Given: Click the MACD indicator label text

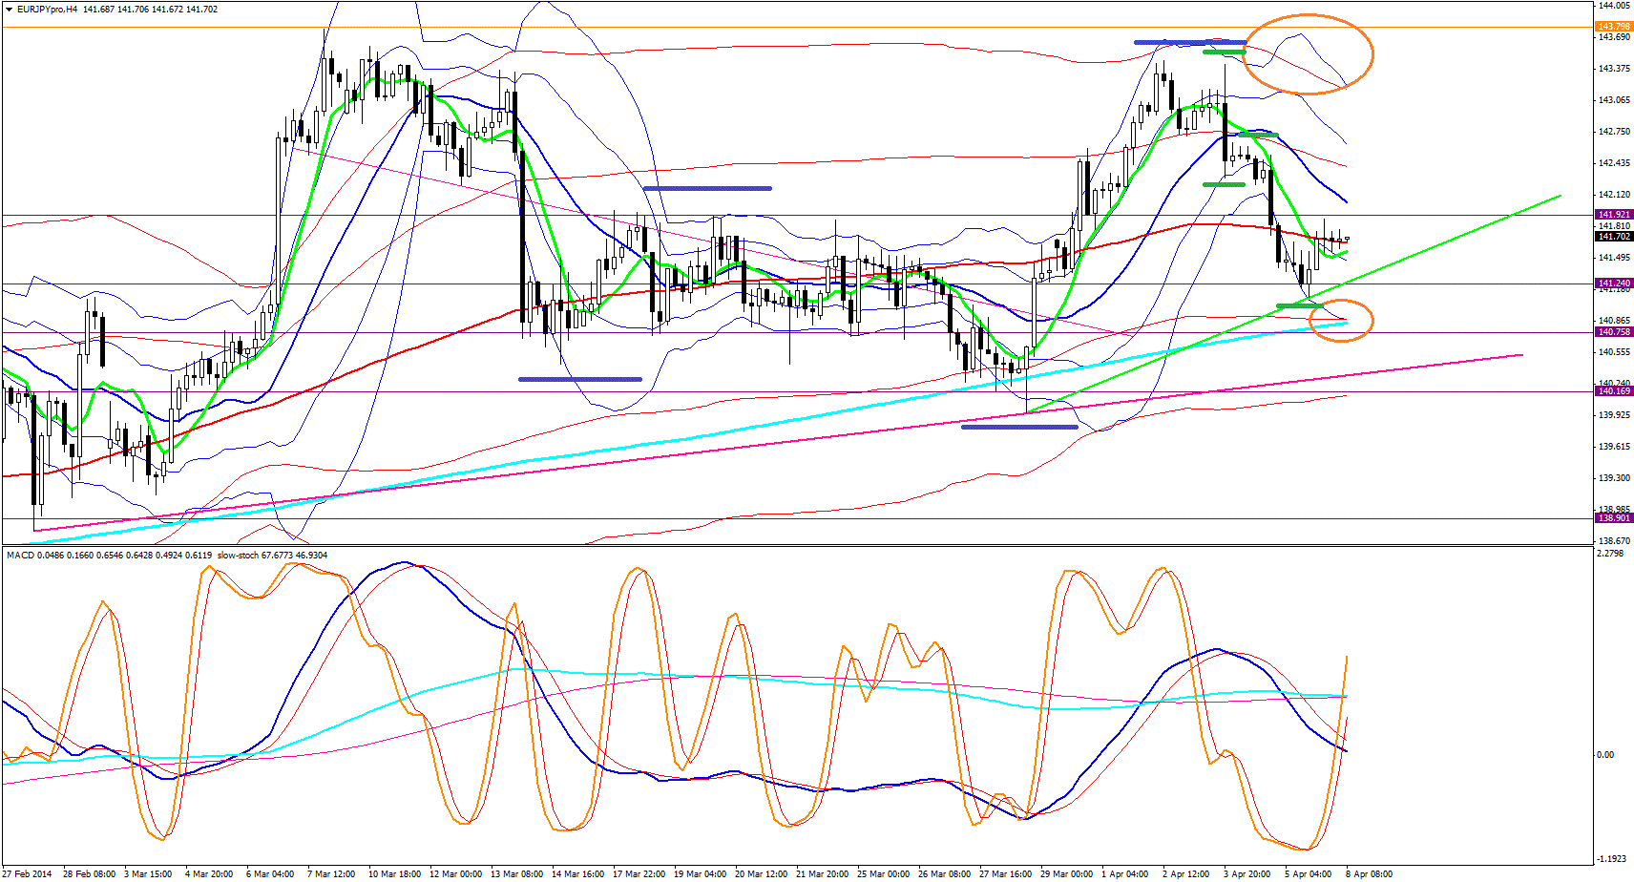Looking at the screenshot, I should coord(20,555).
